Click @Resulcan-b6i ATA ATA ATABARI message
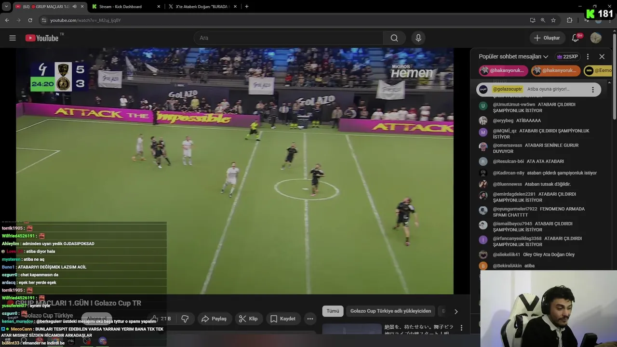This screenshot has height=347, width=617. tap(540, 161)
